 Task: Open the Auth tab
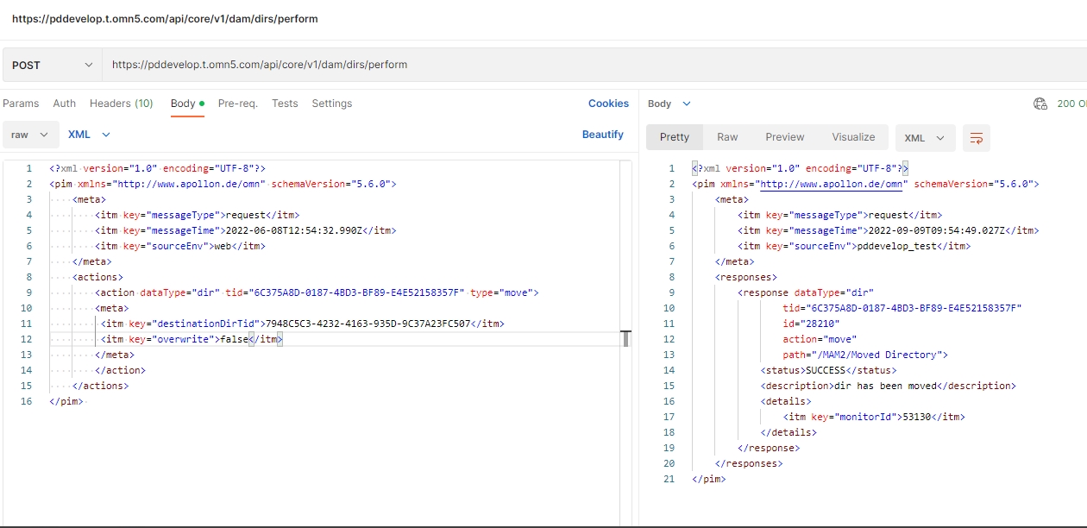[x=65, y=104]
